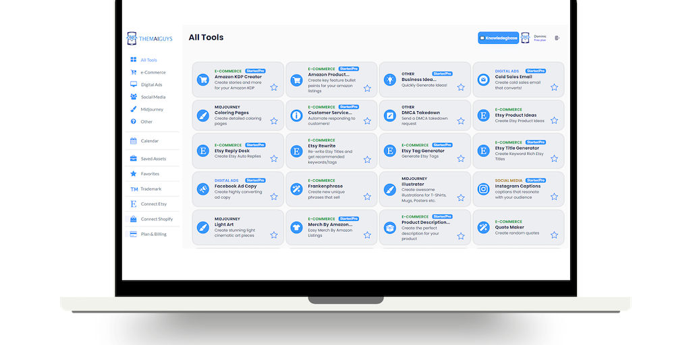The width and height of the screenshot is (691, 345).
Task: Click the Etsy Title Generator title
Action: point(517,148)
